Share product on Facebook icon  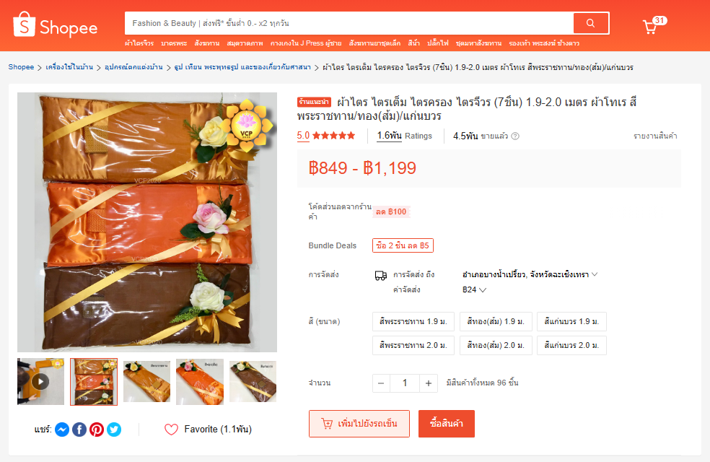pos(79,430)
